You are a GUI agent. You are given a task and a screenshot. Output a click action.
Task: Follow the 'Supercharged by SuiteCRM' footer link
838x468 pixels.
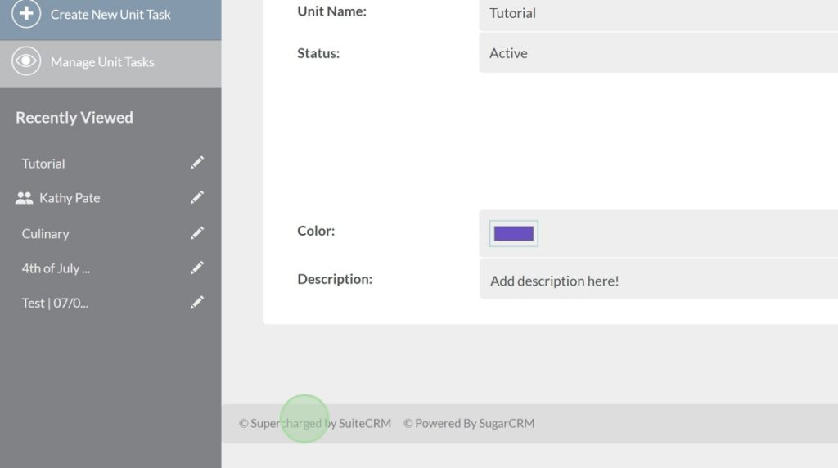pos(315,423)
